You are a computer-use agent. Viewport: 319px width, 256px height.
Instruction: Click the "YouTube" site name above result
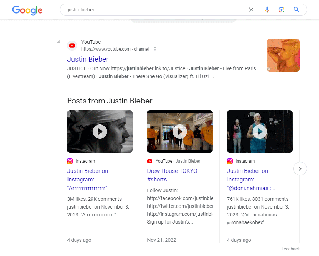[x=91, y=42]
